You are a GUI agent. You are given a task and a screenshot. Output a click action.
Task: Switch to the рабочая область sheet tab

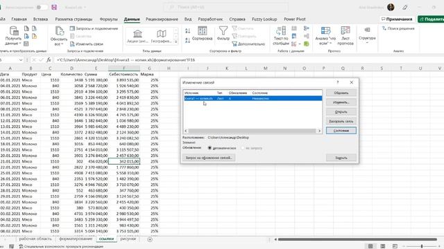[35, 239]
